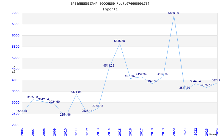Select the 3675.77 data label
This screenshot has height=137, width=220.
pos(207,85)
